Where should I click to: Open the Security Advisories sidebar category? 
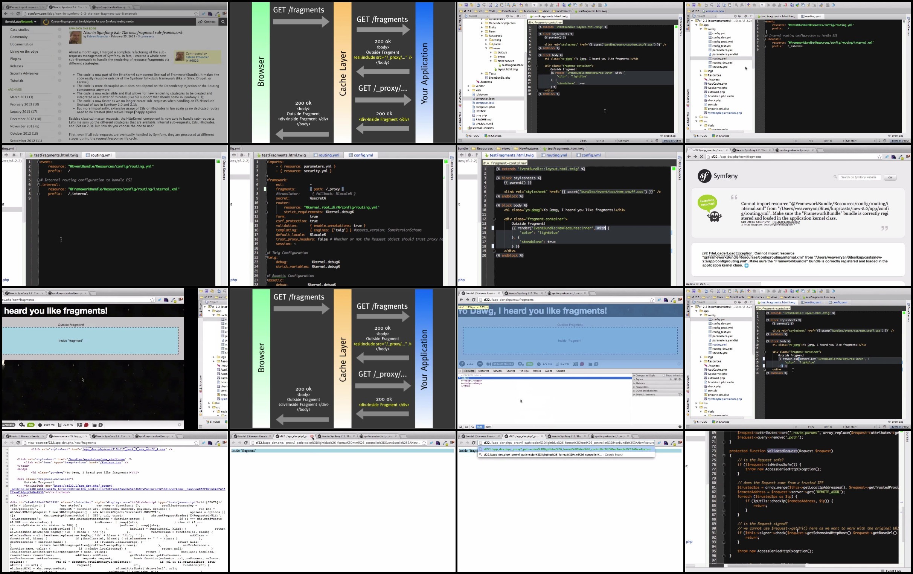point(24,73)
